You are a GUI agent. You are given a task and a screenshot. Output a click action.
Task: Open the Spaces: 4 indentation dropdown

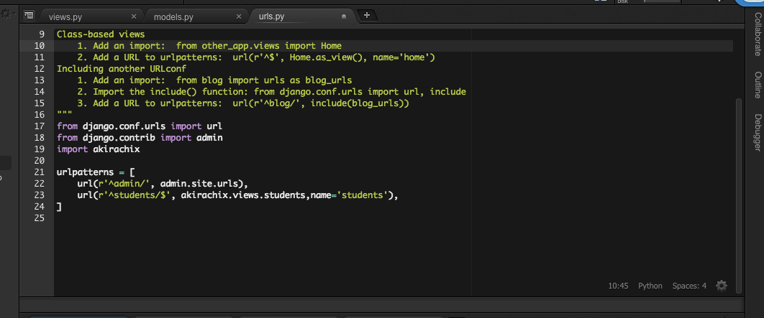coord(689,286)
